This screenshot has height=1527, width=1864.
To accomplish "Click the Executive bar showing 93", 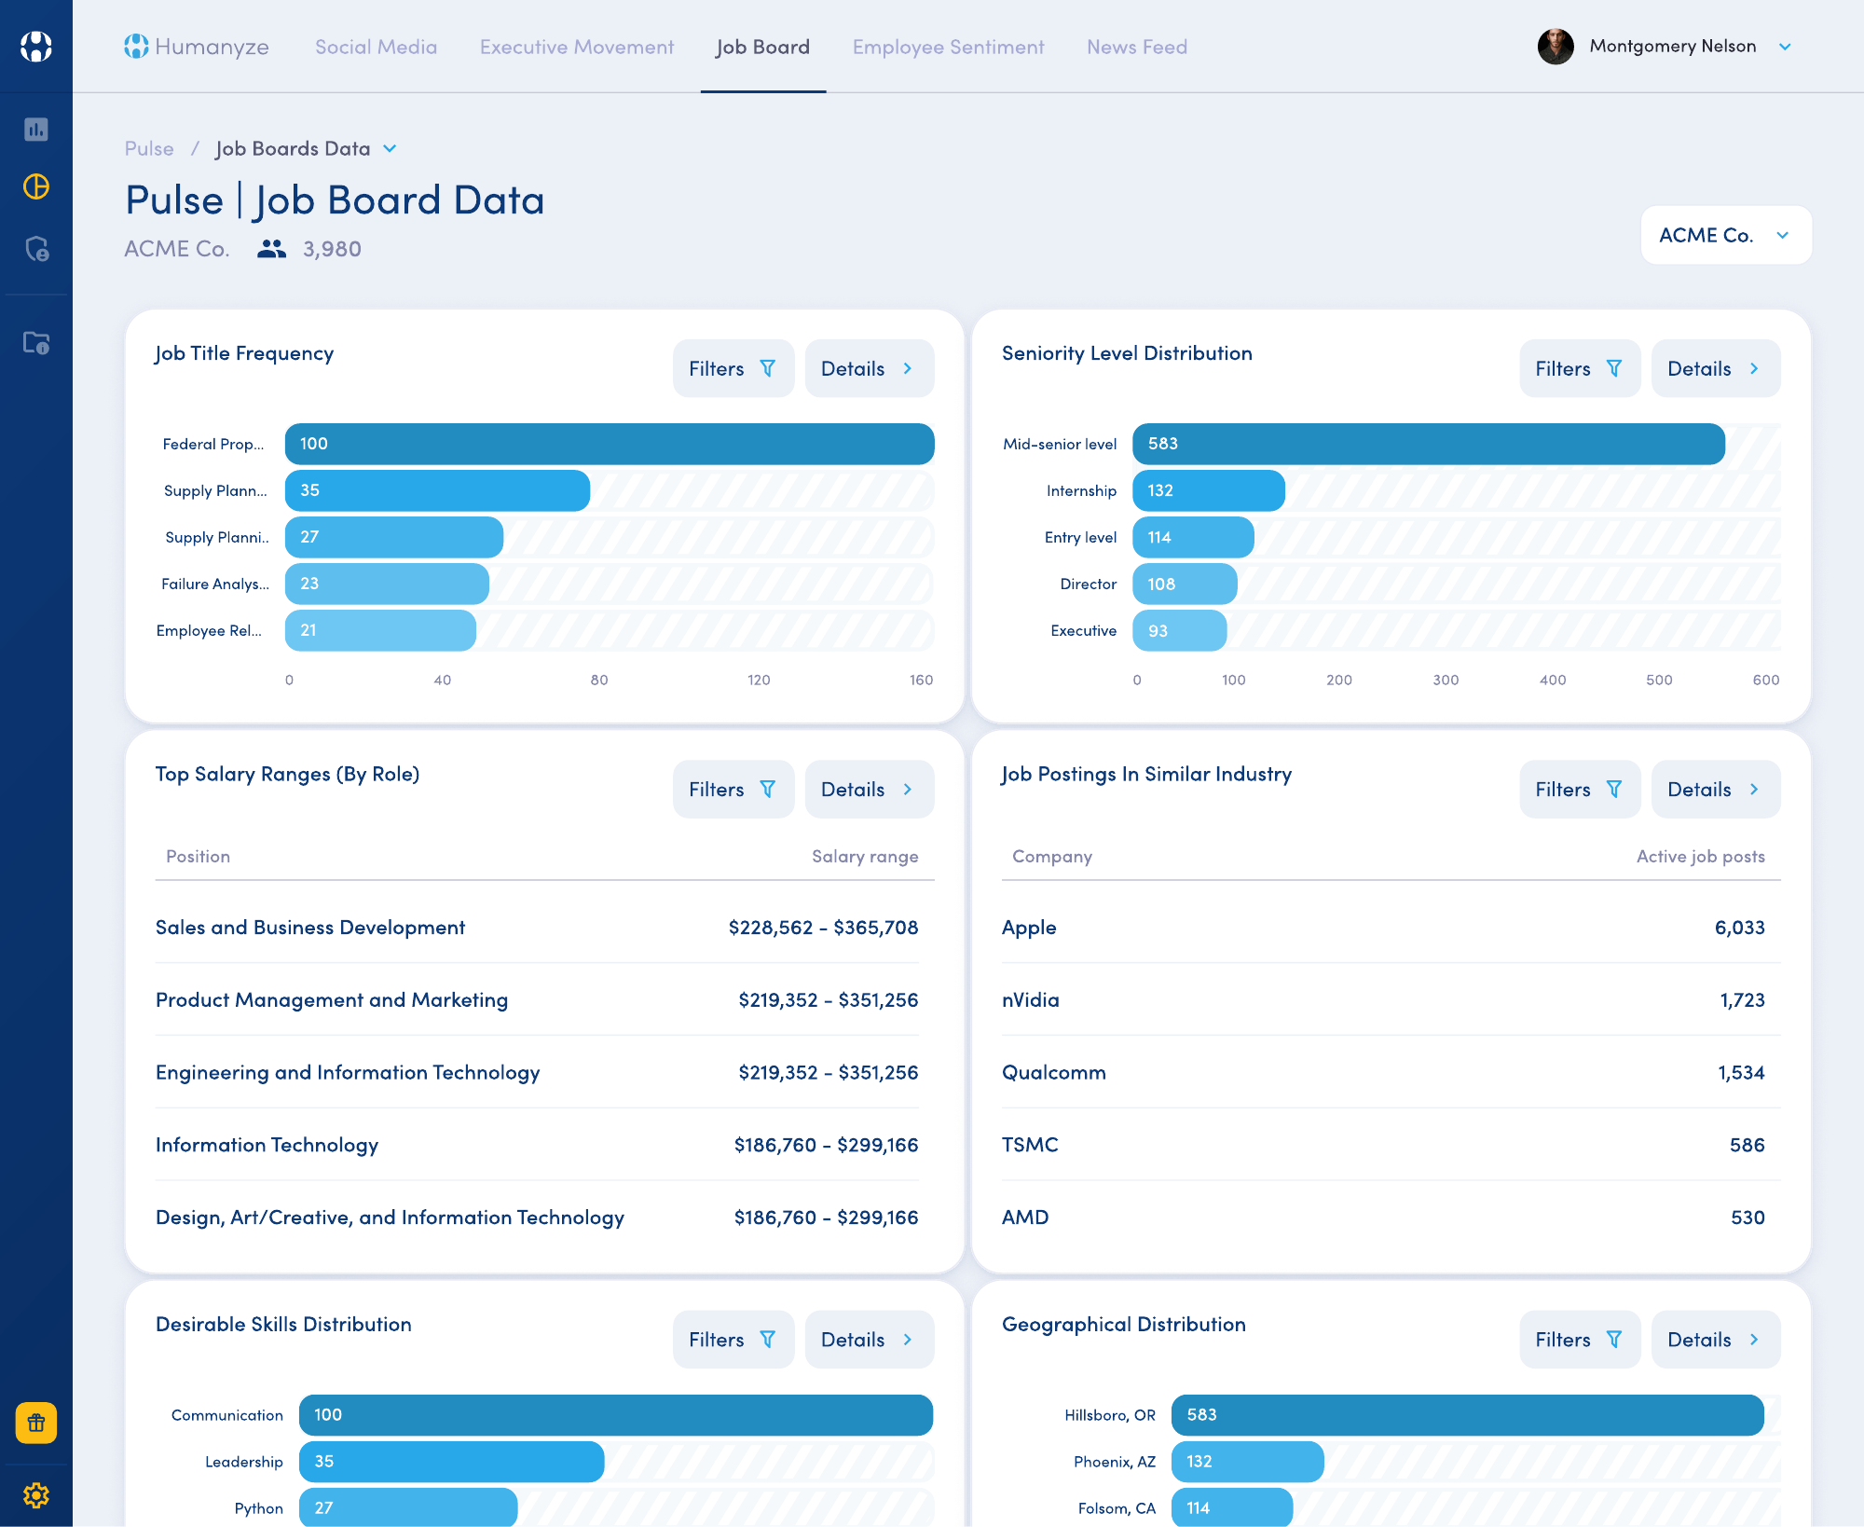I will pyautogui.click(x=1179, y=630).
